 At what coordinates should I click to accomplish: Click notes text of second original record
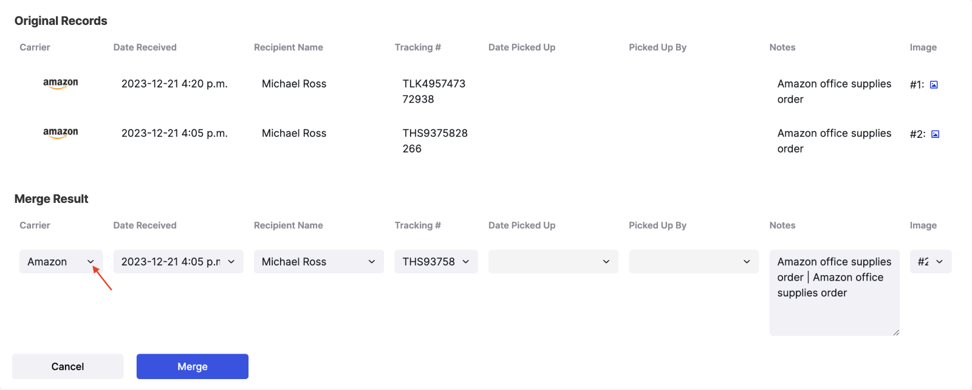(835, 141)
